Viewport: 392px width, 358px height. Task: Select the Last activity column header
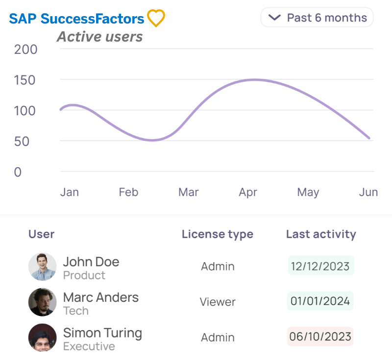point(321,234)
